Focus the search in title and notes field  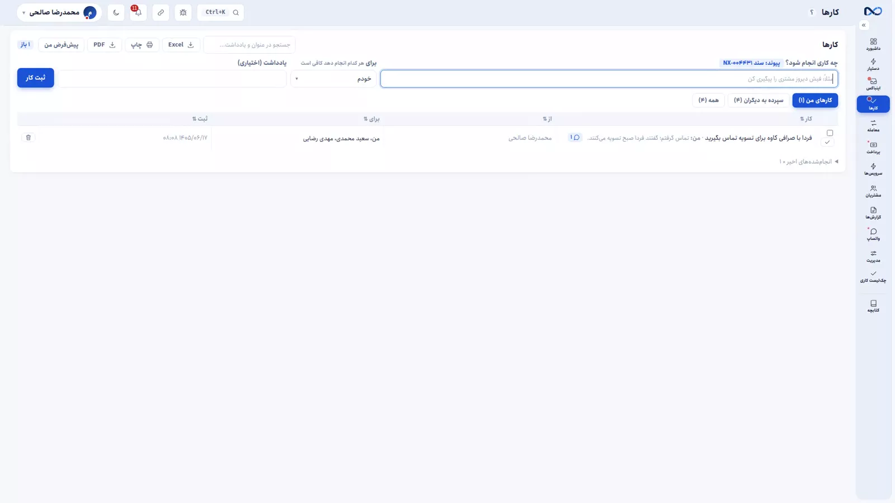click(249, 45)
